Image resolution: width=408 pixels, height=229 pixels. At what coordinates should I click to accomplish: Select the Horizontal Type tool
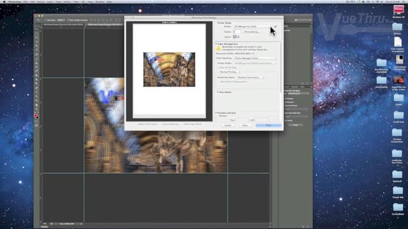point(37,92)
